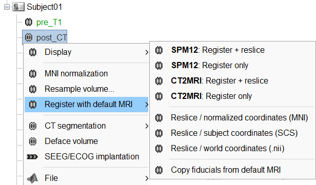Expand the Display submenu arrow
This screenshot has height=185, width=316.
pyautogui.click(x=147, y=52)
